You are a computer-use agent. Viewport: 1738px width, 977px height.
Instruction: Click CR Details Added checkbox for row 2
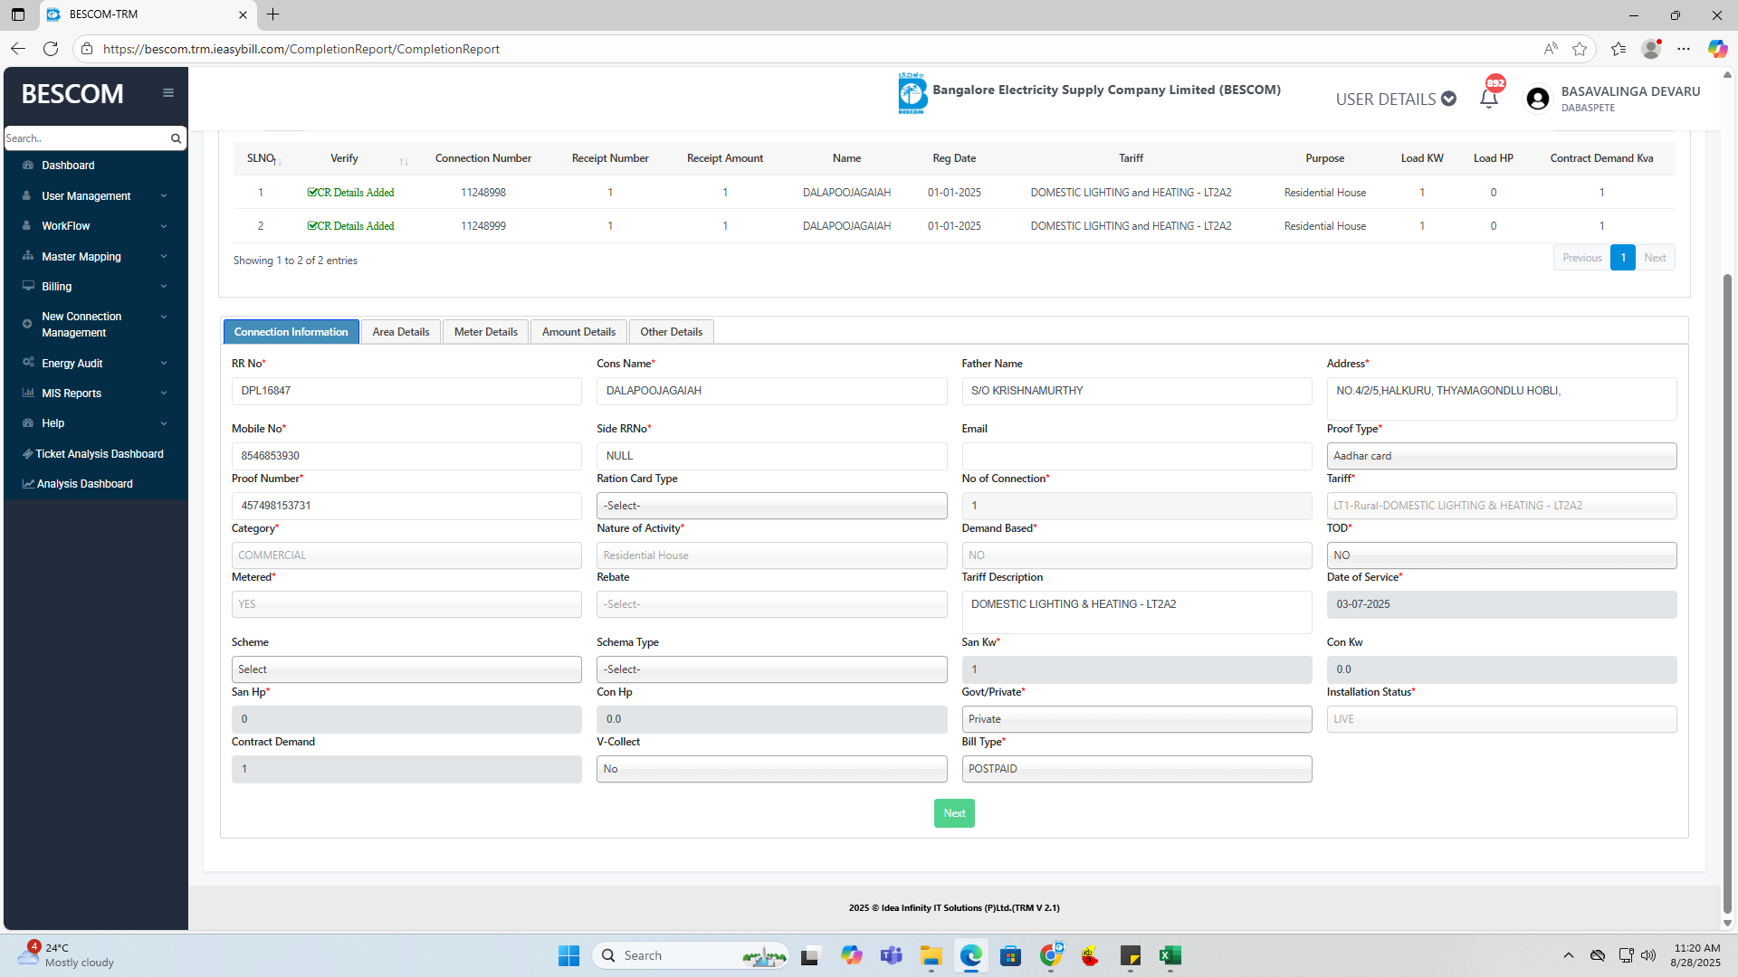312,226
